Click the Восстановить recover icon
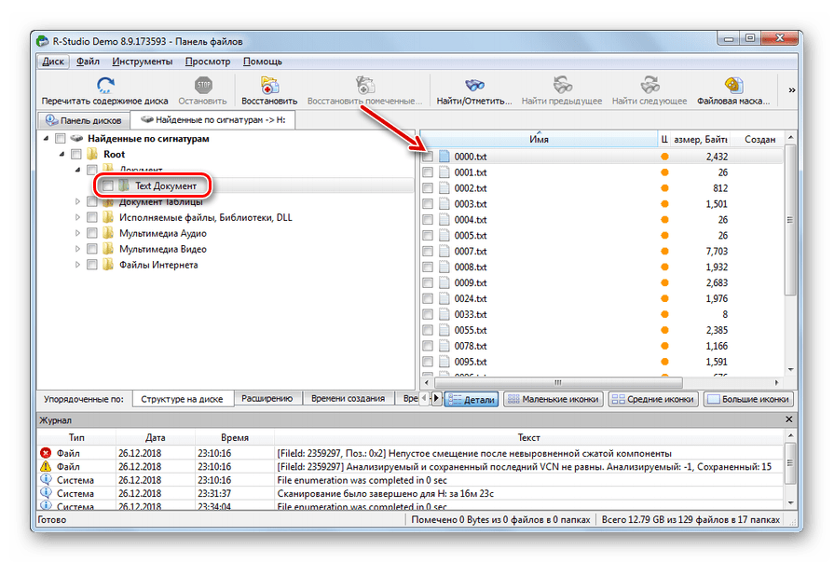Screen dimensions: 834x563 (x=269, y=85)
